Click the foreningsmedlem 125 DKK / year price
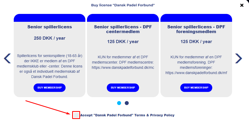Image resolution: width=249 pixels, height=120 pixels. 196,41
